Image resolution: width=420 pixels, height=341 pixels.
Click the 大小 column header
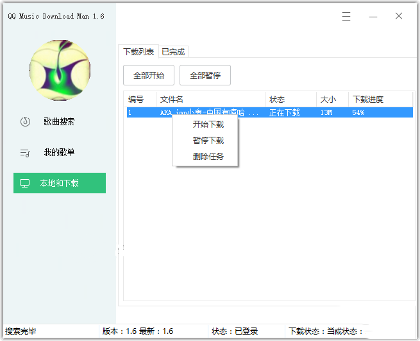tap(332, 100)
